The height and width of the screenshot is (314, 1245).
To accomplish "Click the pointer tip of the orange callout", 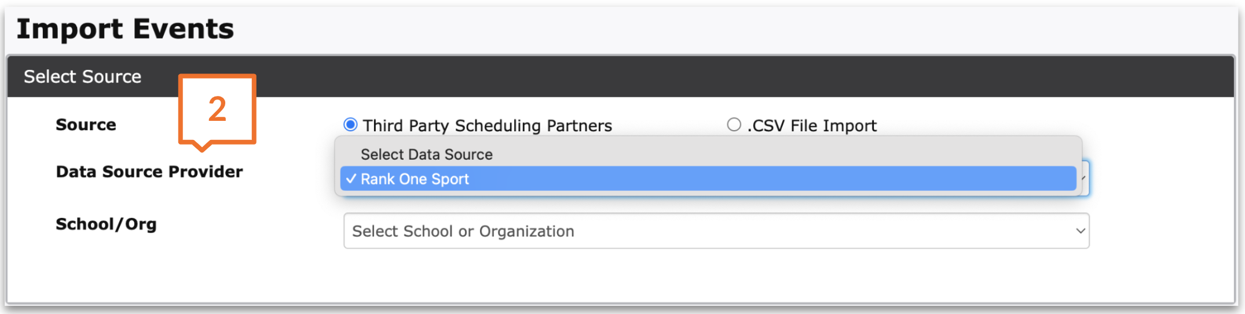I will [202, 148].
